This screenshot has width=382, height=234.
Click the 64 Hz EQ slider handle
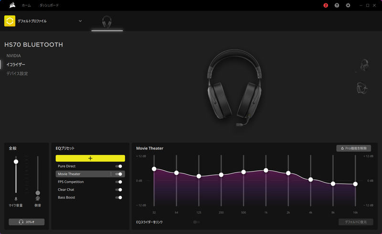pos(176,173)
